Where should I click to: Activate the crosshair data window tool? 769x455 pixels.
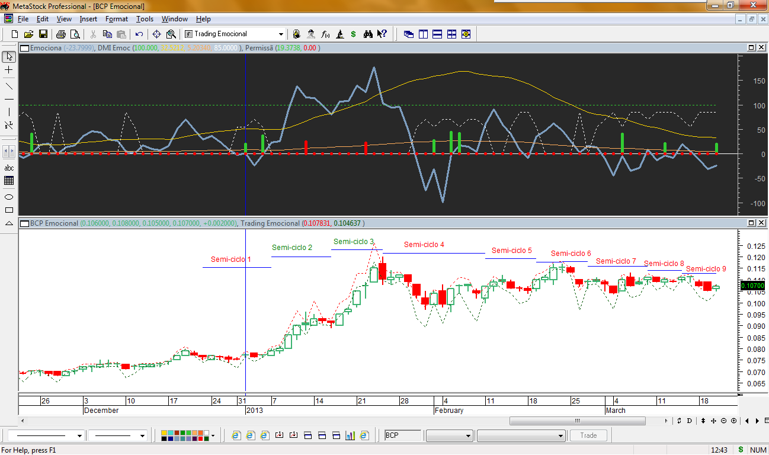[156, 34]
